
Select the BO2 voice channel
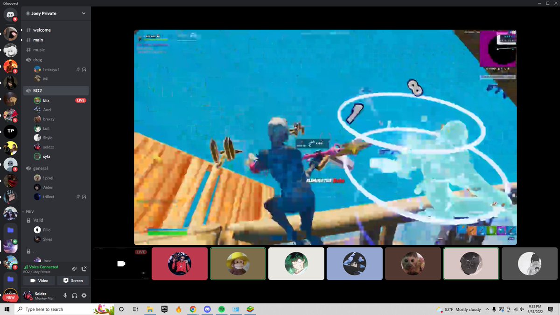[x=56, y=91]
